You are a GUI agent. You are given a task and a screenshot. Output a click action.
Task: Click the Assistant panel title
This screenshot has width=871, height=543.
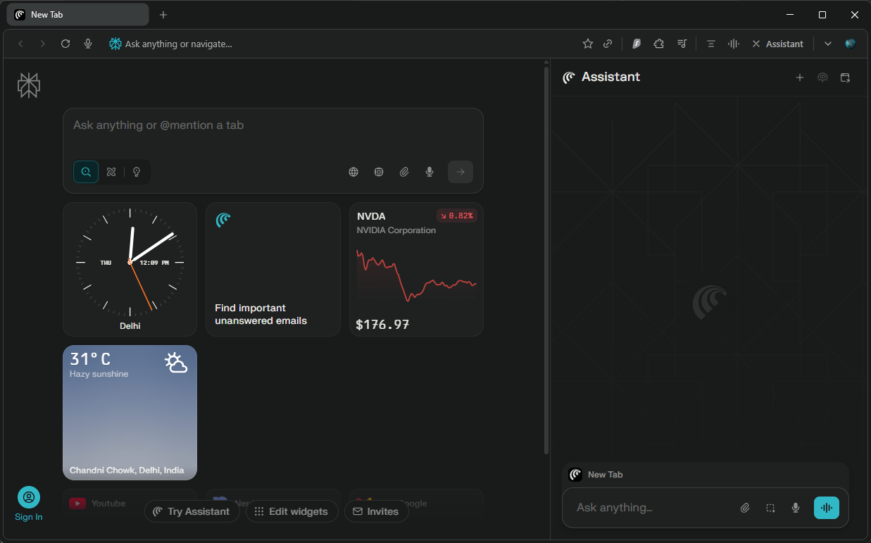(610, 77)
